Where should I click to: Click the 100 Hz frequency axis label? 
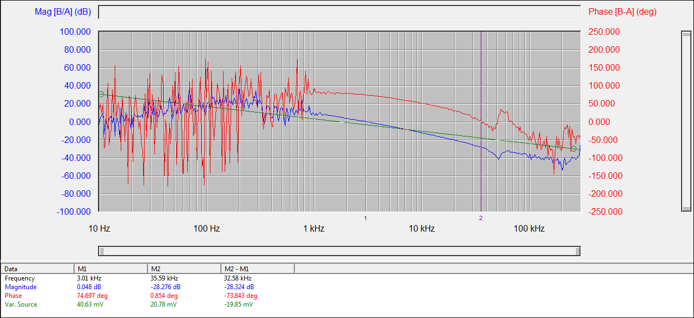pyautogui.click(x=207, y=228)
